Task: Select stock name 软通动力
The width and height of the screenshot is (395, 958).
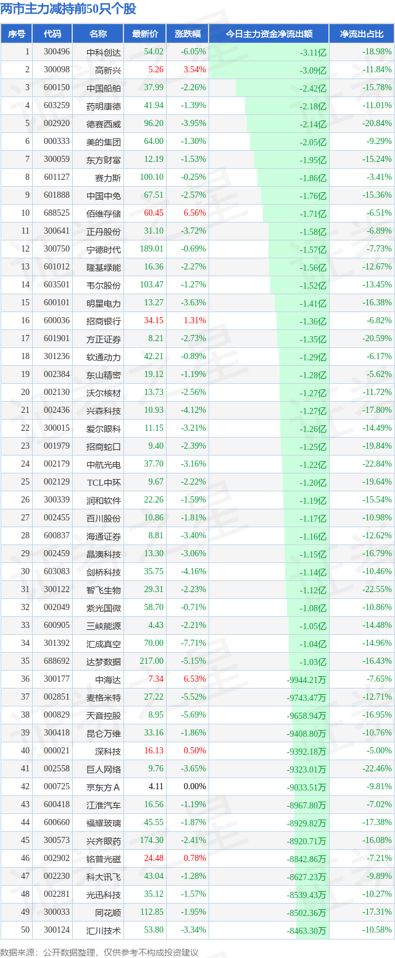Action: [x=104, y=357]
